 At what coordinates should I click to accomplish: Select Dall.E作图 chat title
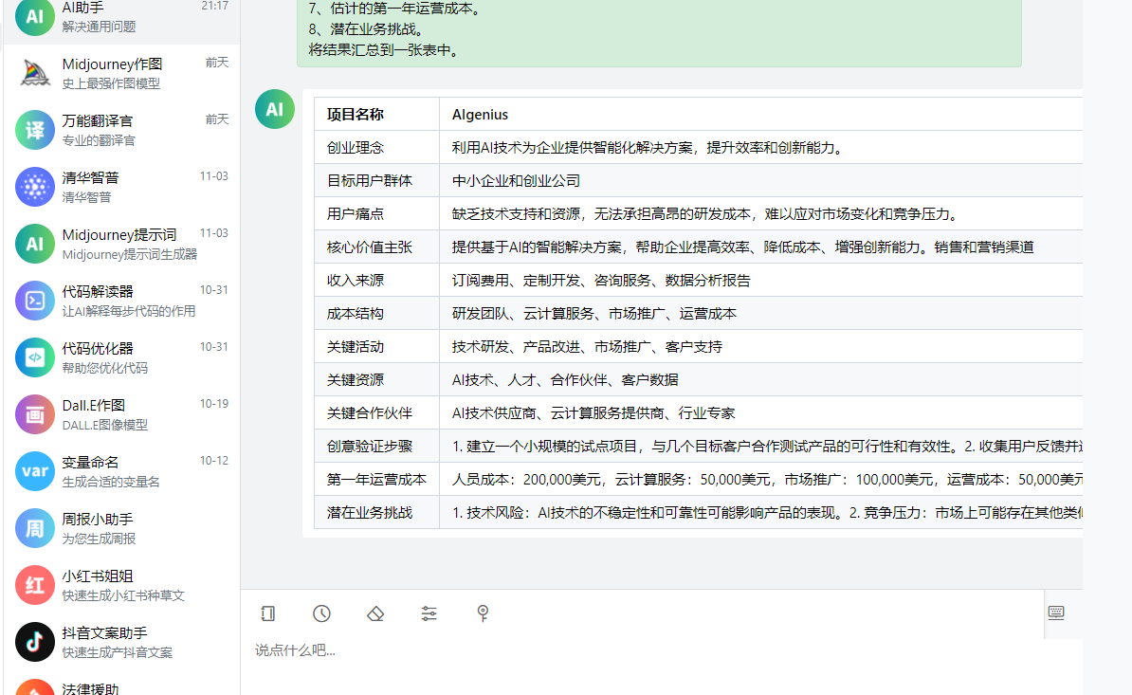click(94, 406)
